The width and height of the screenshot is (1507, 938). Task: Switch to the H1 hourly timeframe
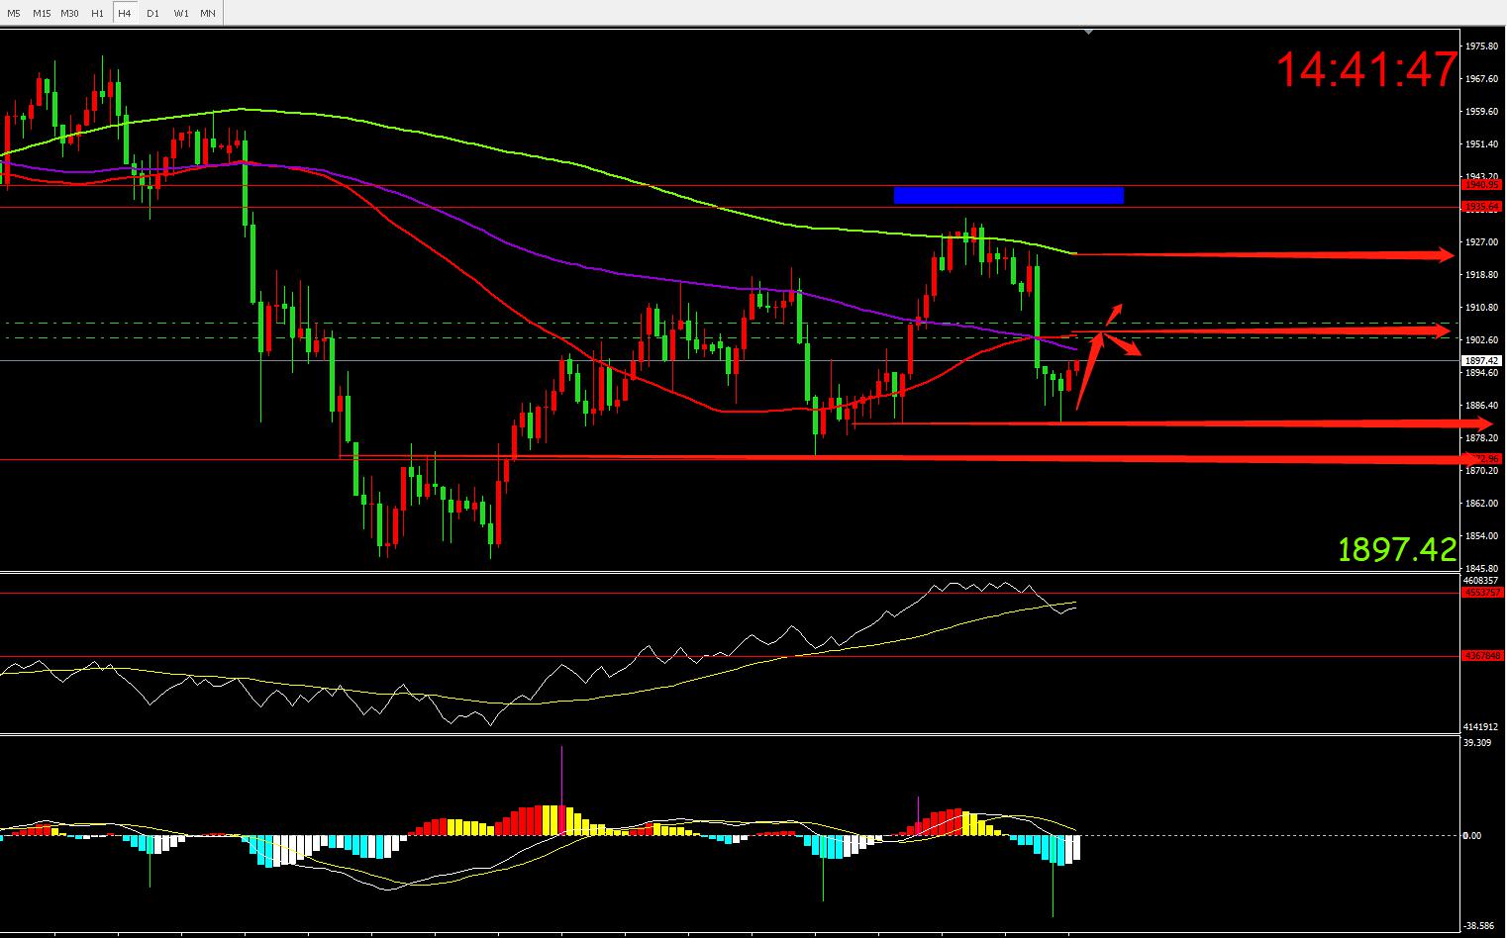97,13
